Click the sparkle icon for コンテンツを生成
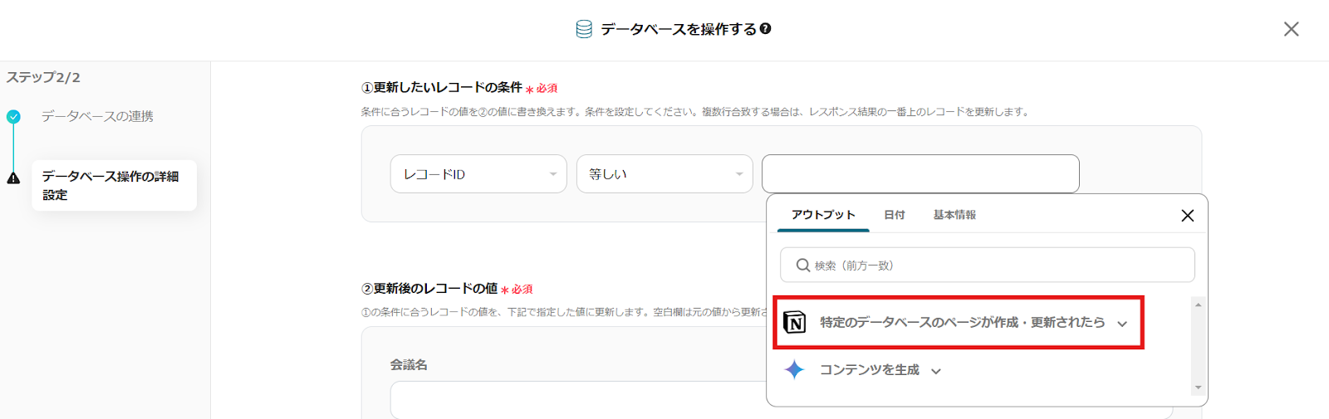The width and height of the screenshot is (1329, 419). coord(794,370)
